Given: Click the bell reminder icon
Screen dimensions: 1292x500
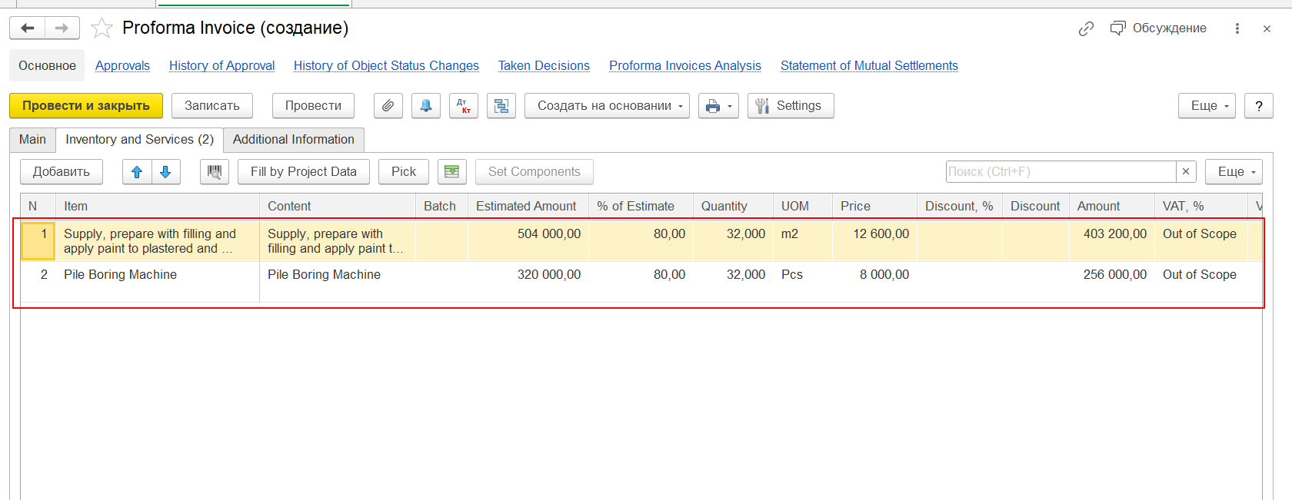Looking at the screenshot, I should (x=426, y=106).
